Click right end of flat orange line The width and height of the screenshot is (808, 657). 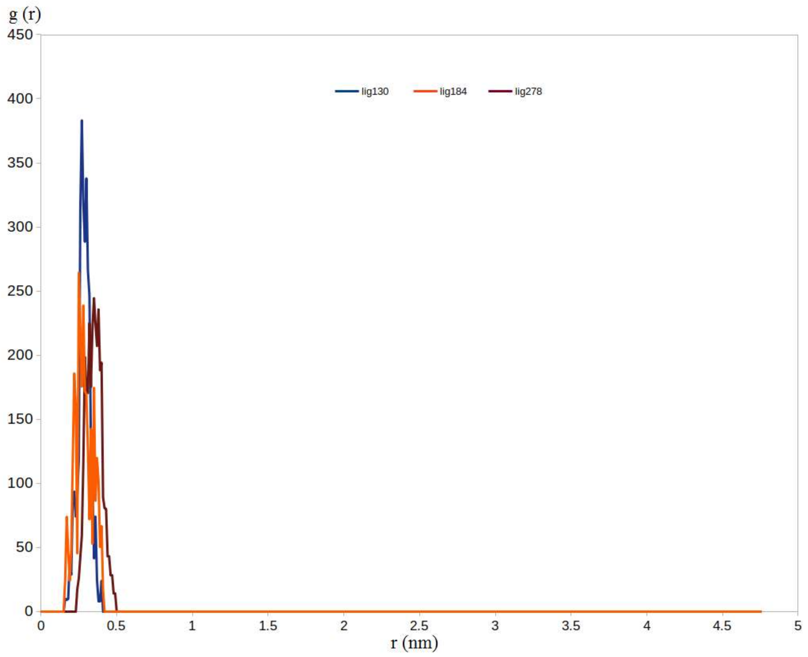(760, 611)
